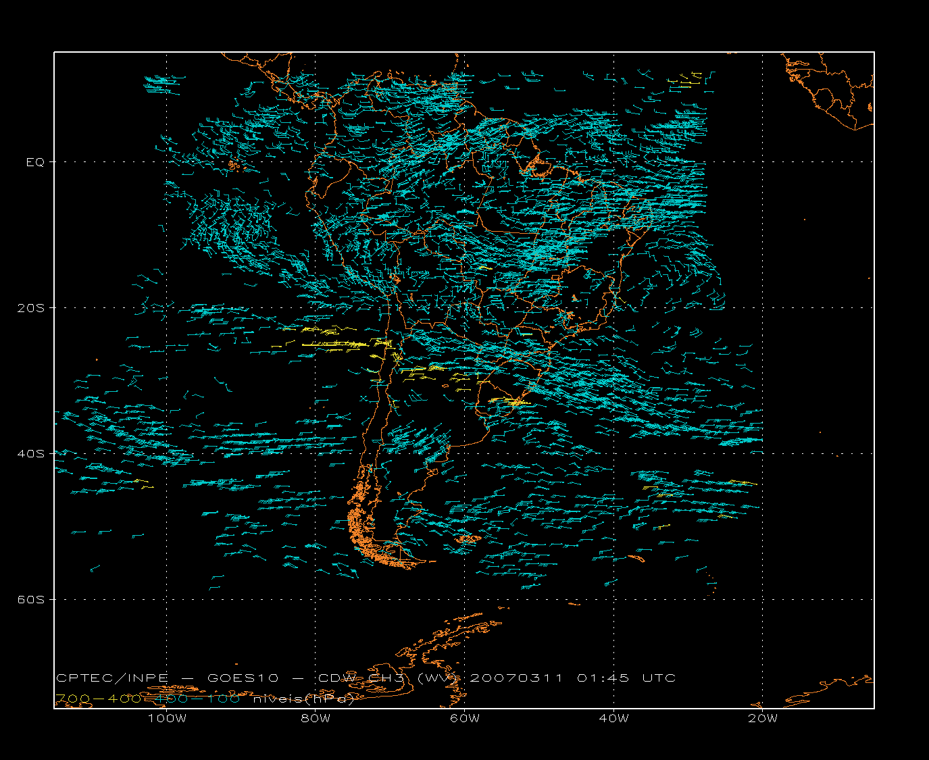Click the yellow 700-400 legend entry
This screenshot has width=929, height=760.
pyautogui.click(x=97, y=699)
